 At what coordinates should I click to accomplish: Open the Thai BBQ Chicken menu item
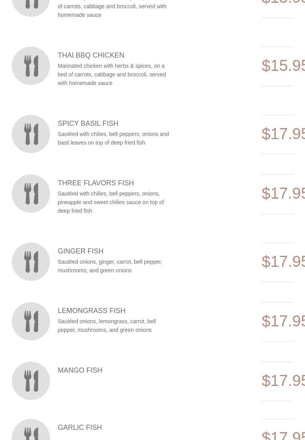[91, 55]
